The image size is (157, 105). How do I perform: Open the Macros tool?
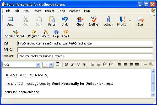click(x=46, y=34)
